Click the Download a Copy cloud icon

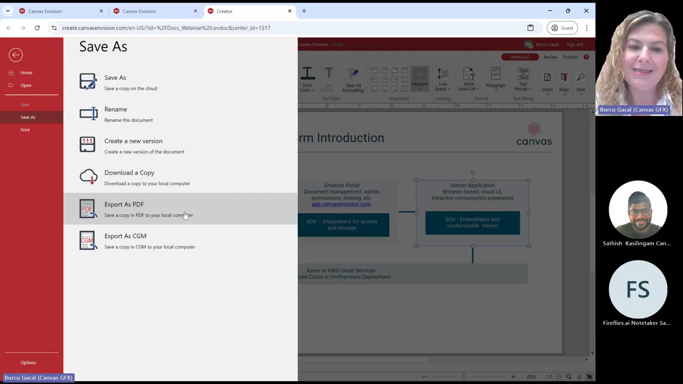(x=88, y=177)
